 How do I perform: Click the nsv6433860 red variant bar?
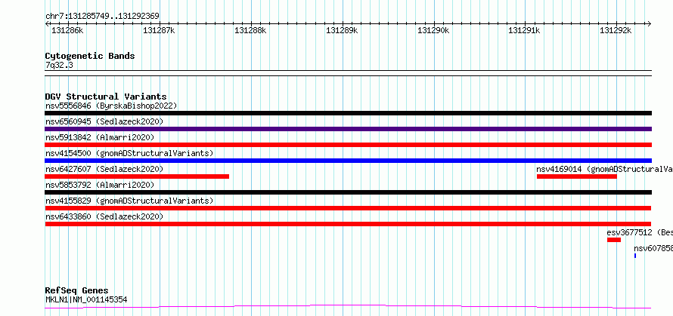[x=348, y=224]
